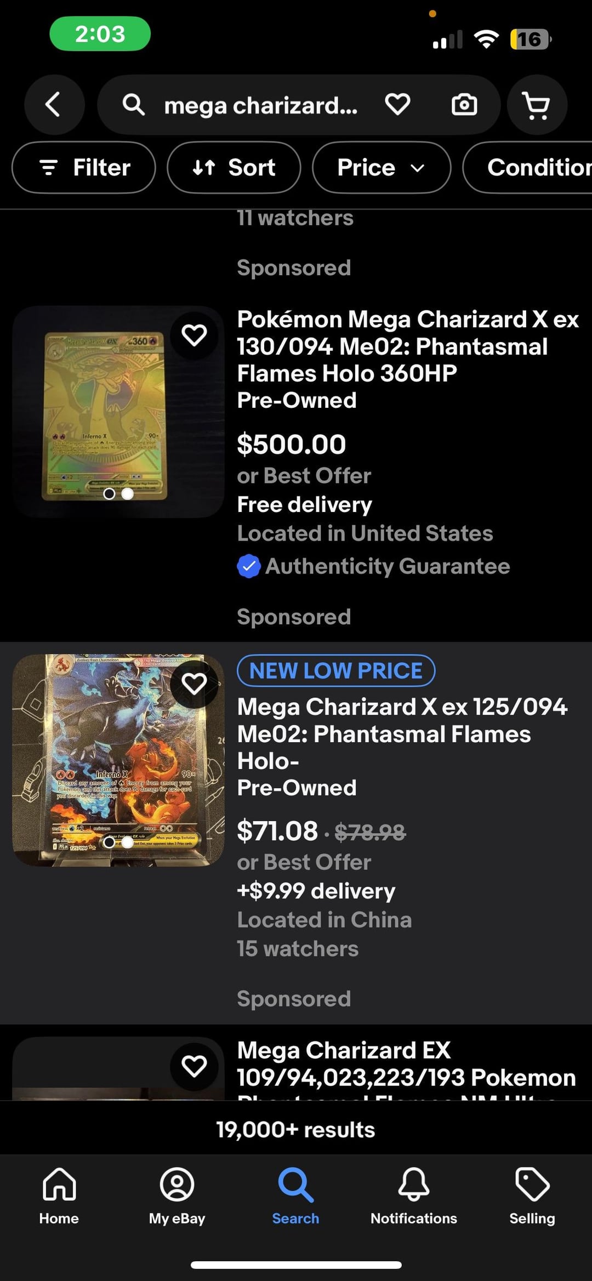Screen dimensions: 592x1281
Task: Open the $500.00 Phantasmal Flames listing title
Action: point(407,346)
